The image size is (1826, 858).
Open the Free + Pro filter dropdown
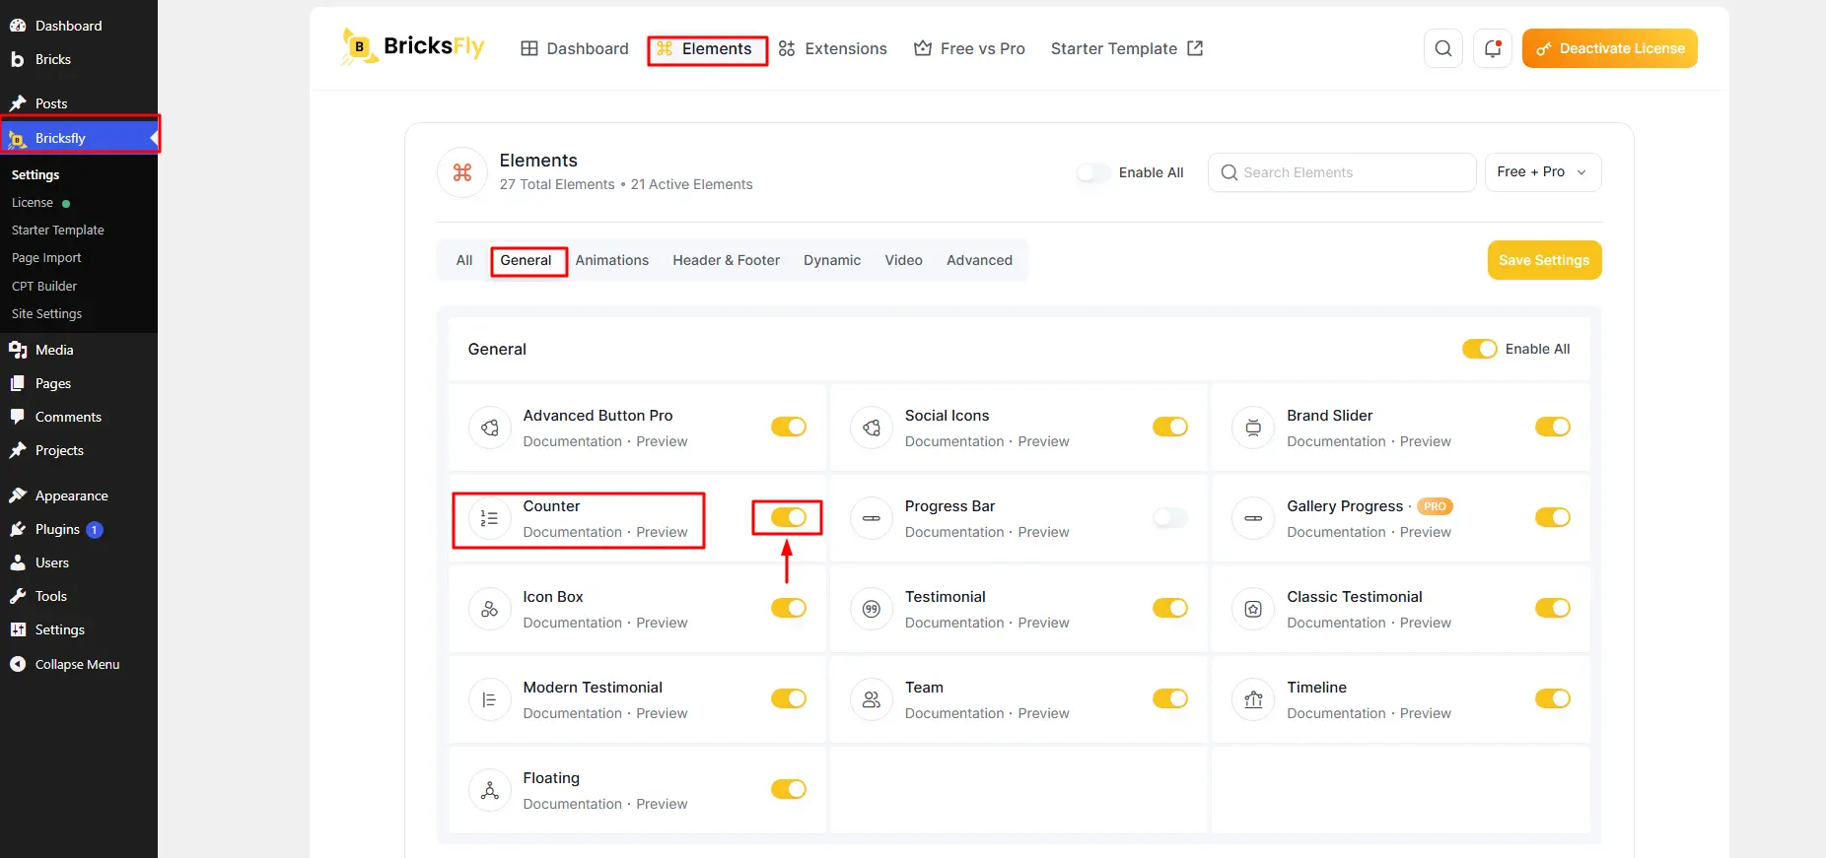(1543, 172)
